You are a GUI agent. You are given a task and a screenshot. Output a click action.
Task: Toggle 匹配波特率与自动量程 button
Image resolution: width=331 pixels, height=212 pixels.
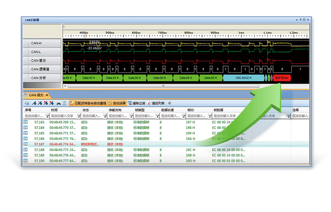88,103
